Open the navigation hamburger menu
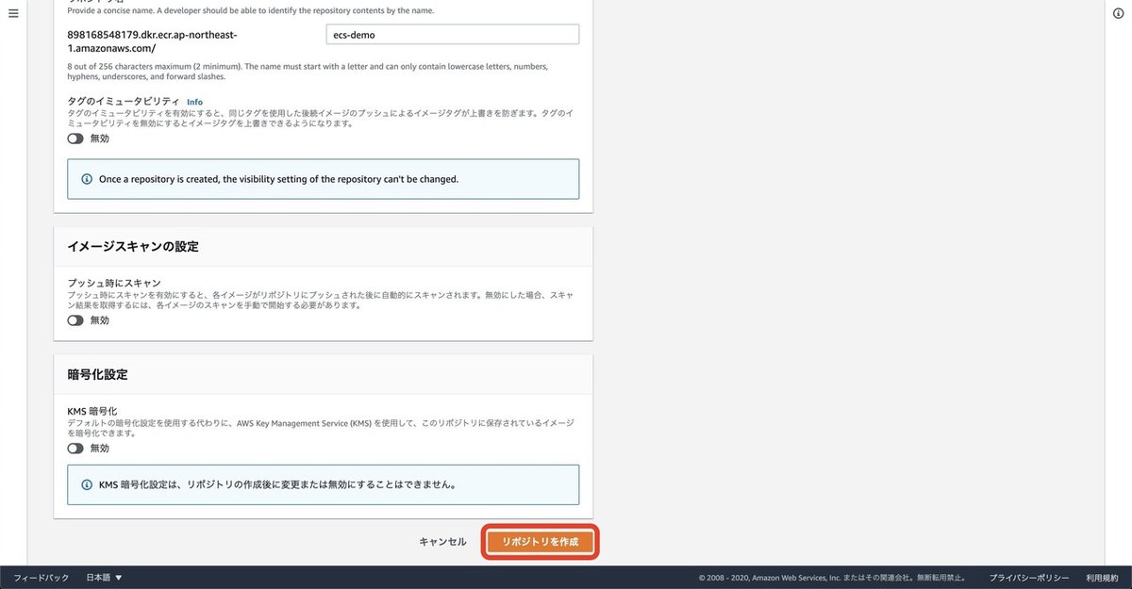This screenshot has height=589, width=1132. pyautogui.click(x=12, y=12)
